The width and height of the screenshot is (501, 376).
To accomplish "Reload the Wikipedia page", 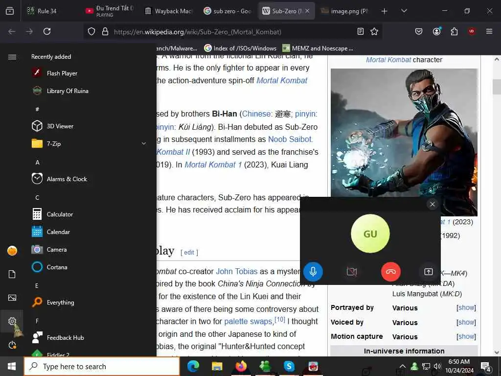I will [47, 31].
